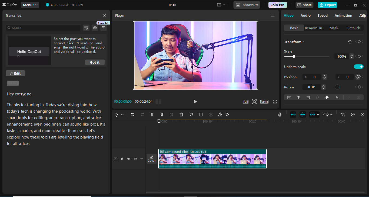Toggle transcript text visibility with the eye icon
The height and width of the screenshot is (197, 369).
(x=95, y=28)
